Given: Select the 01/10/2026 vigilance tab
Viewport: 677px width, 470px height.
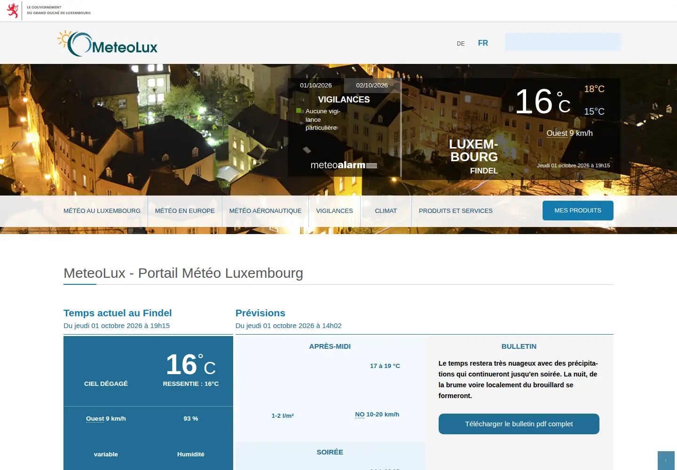Looking at the screenshot, I should (316, 85).
